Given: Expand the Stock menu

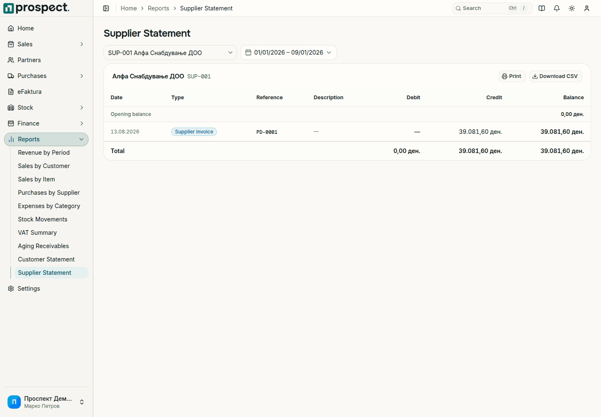Looking at the screenshot, I should [x=46, y=108].
